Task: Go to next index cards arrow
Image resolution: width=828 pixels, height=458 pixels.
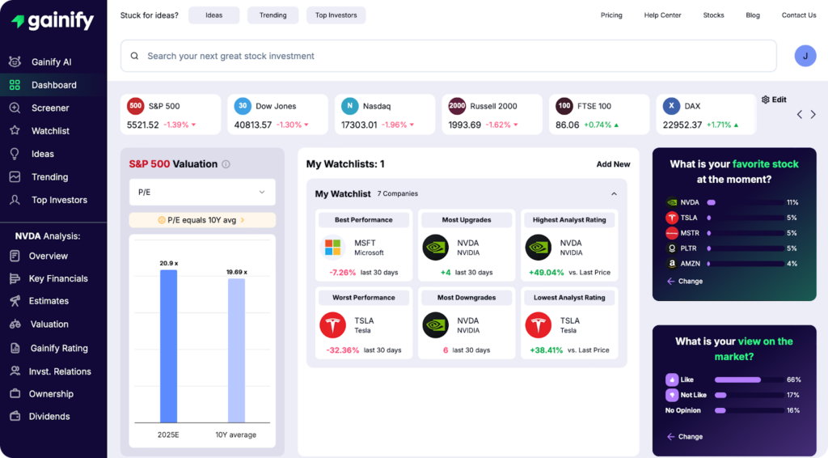Action: click(x=813, y=114)
